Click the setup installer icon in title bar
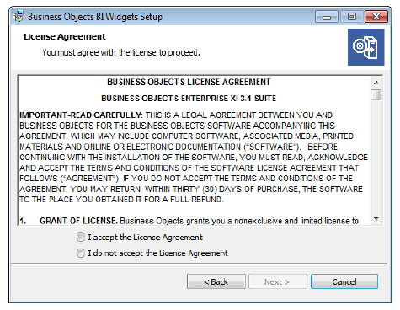400x310 pixels. [x=19, y=17]
